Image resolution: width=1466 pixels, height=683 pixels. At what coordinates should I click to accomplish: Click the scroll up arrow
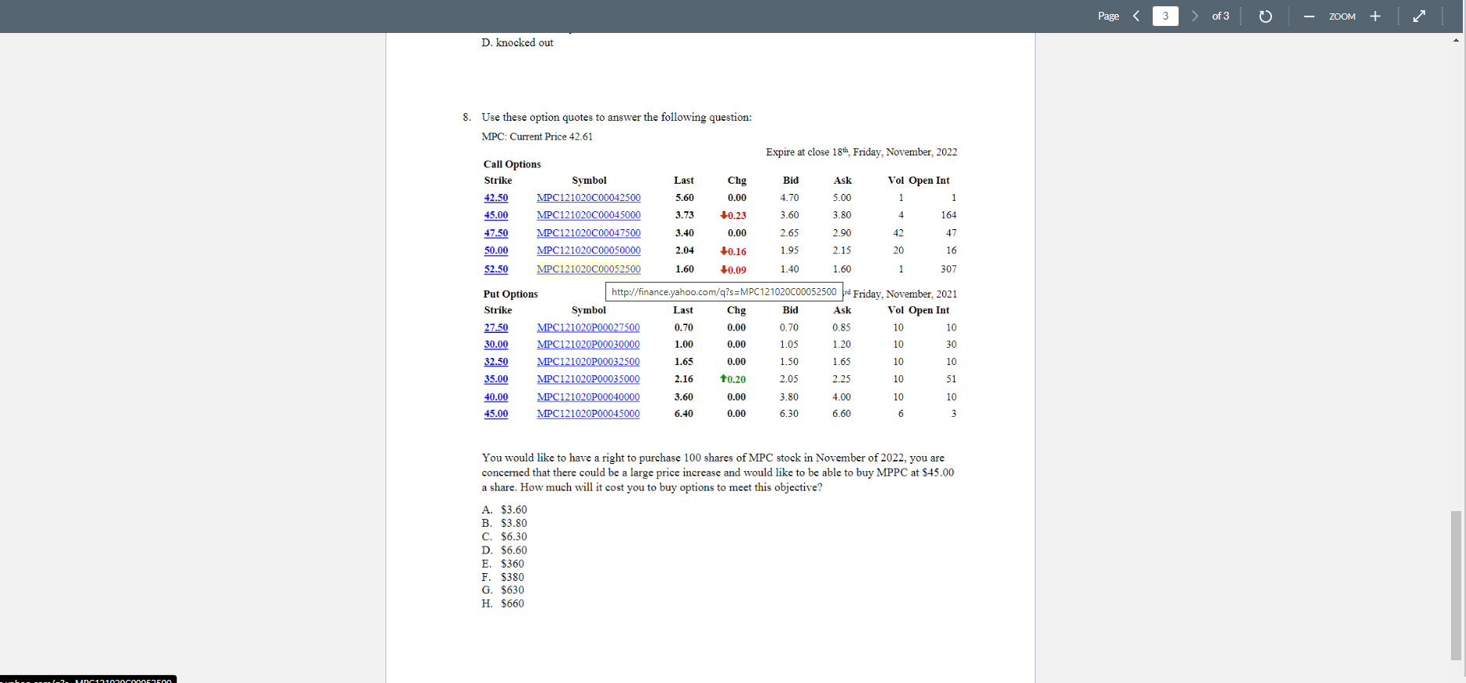click(x=1457, y=40)
